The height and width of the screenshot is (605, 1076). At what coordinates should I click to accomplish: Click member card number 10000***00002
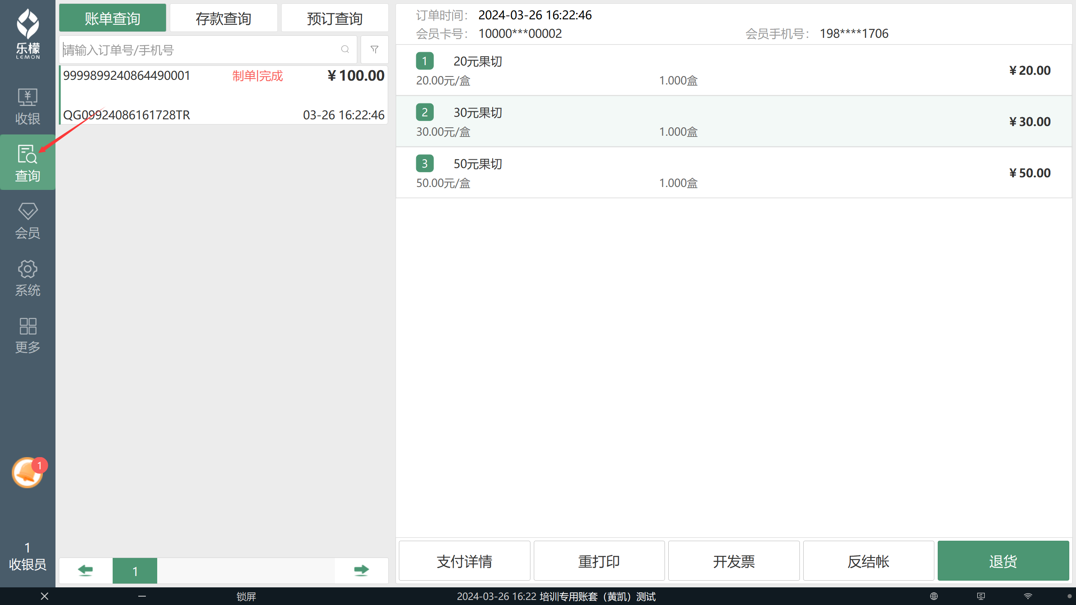pyautogui.click(x=520, y=34)
